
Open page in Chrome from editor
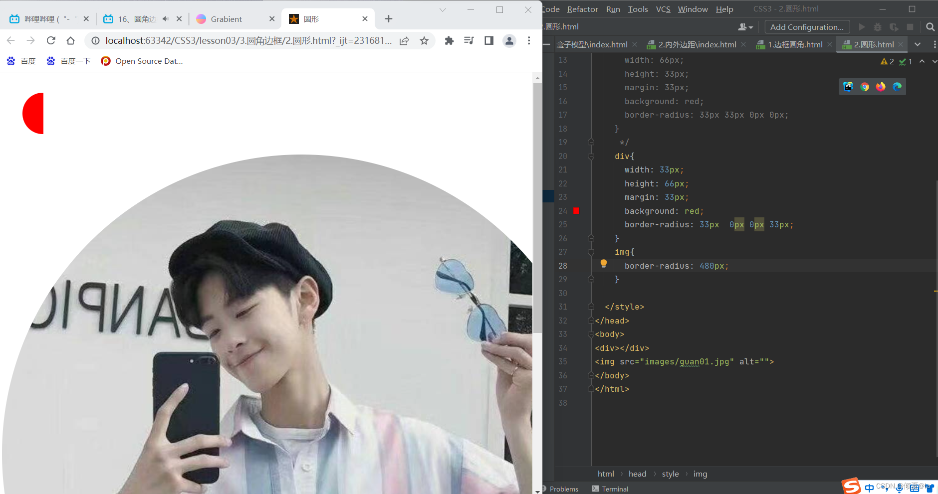865,86
